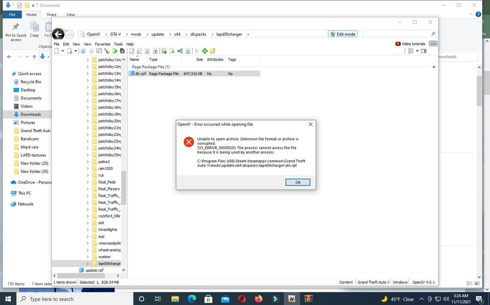
Task: Click the Paste document toolbar icon
Action: [x=155, y=51]
